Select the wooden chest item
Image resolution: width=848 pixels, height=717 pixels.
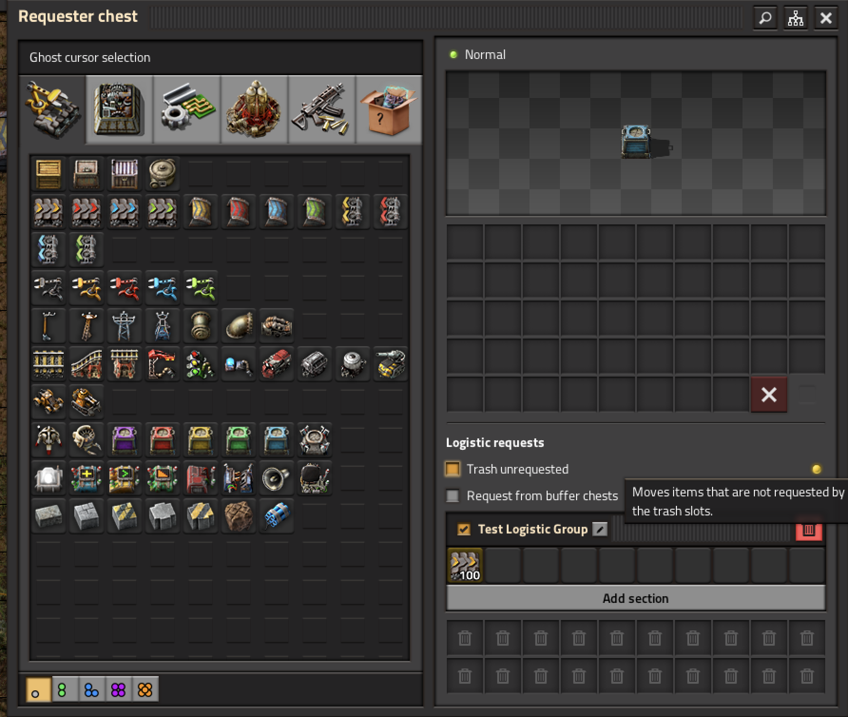(48, 174)
